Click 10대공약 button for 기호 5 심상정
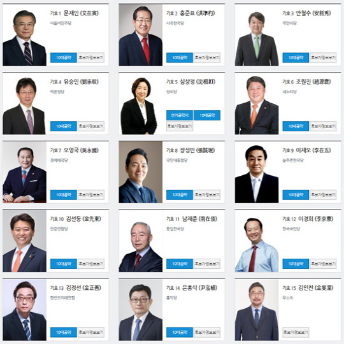The width and height of the screenshot is (344, 344). pyautogui.click(x=207, y=115)
